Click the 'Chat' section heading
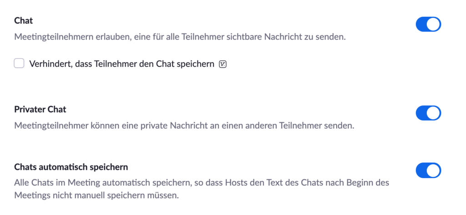 pyautogui.click(x=24, y=21)
